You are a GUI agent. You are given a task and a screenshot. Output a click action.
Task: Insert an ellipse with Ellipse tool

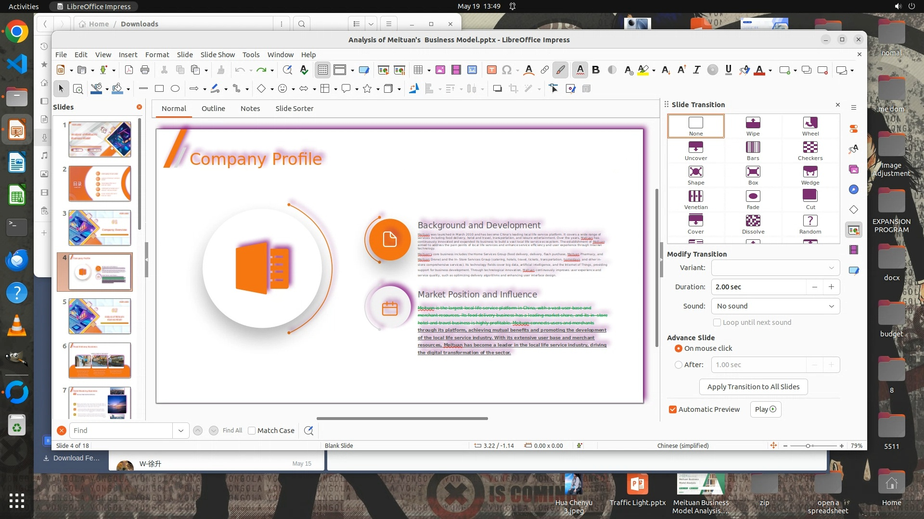click(175, 88)
